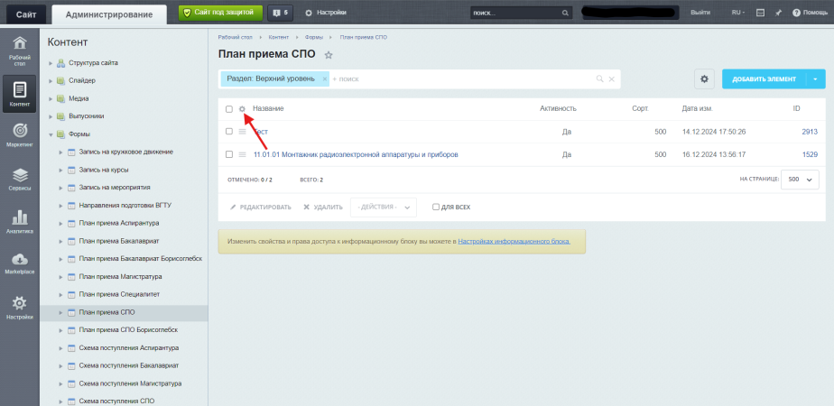
Task: Add the page to favorites with the star icon
Action: pyautogui.click(x=329, y=55)
